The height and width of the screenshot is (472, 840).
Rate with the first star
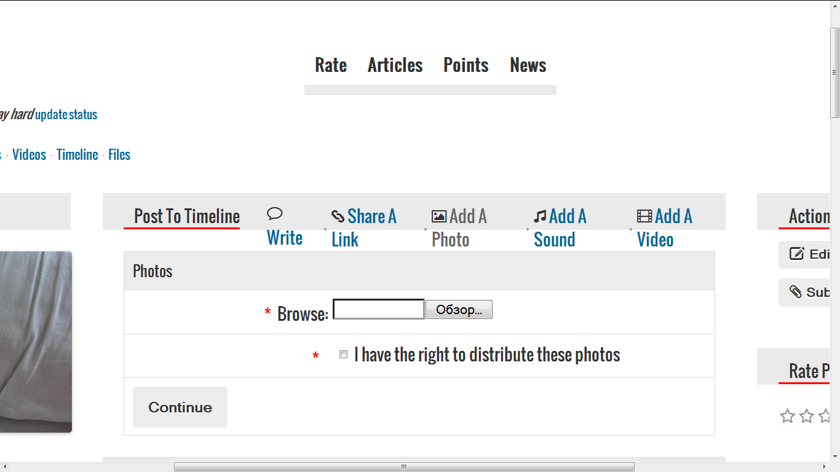(787, 416)
